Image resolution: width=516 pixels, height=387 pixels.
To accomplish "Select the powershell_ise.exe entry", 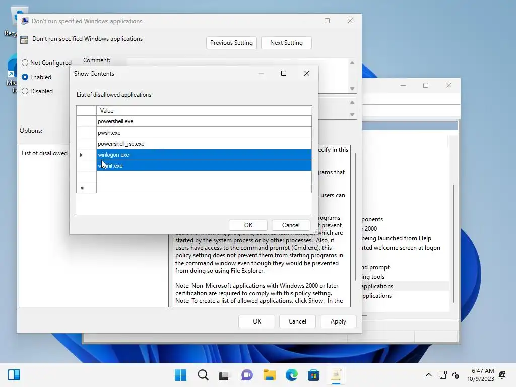I will pos(204,144).
